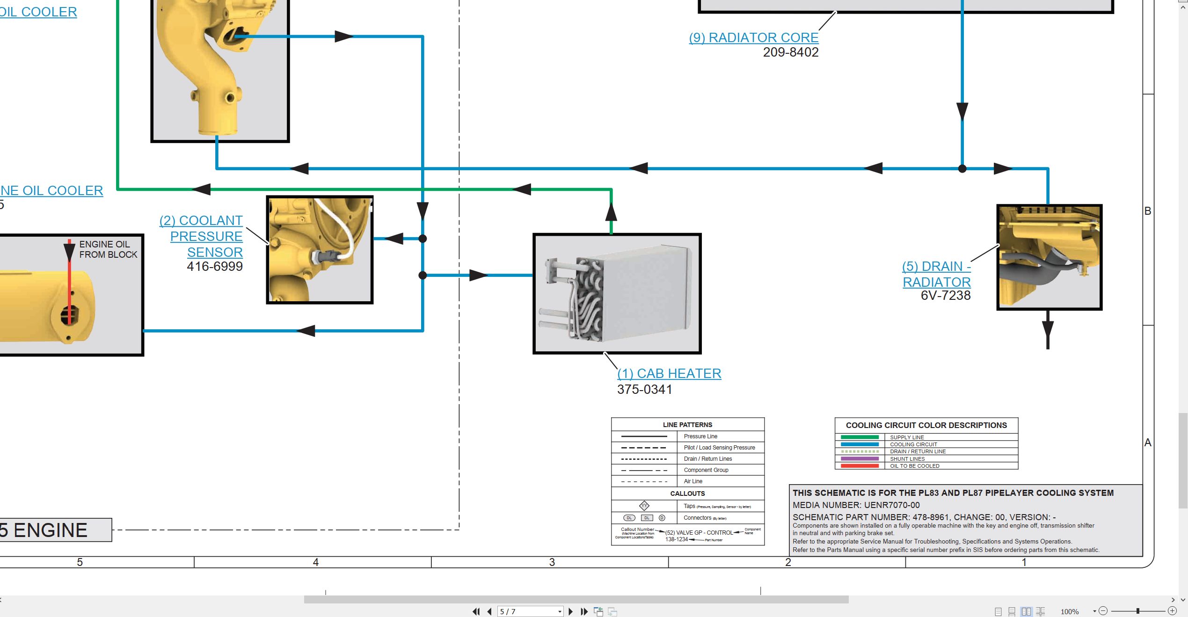Click part number 416-6999

(215, 267)
